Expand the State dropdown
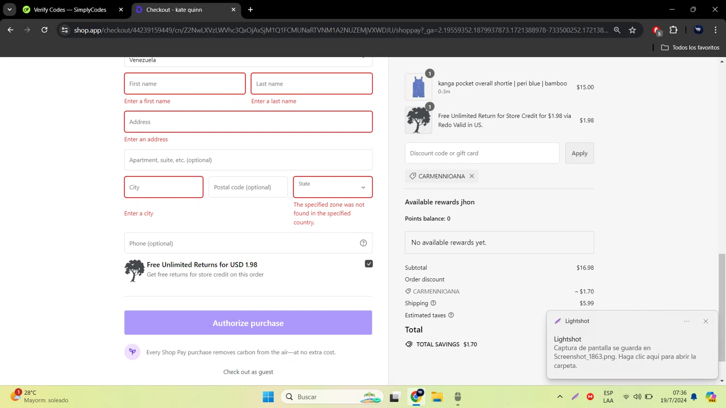 click(333, 187)
